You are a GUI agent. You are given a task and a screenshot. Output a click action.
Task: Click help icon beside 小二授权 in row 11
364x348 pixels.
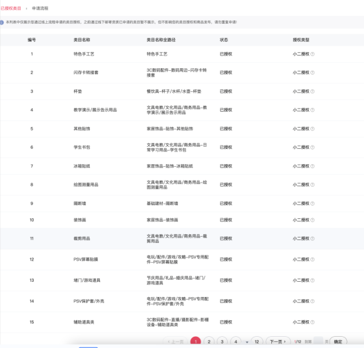pos(312,238)
